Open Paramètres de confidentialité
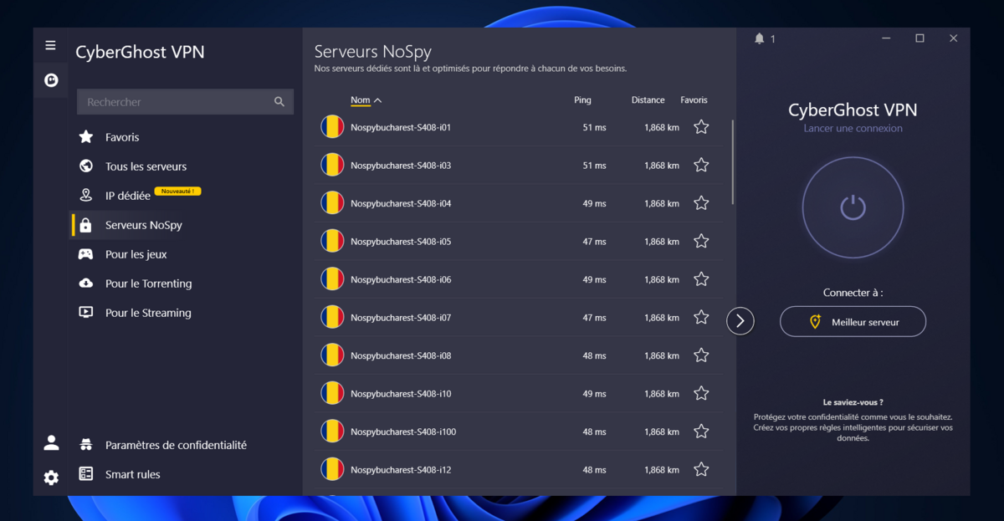1004x521 pixels. pyautogui.click(x=176, y=445)
